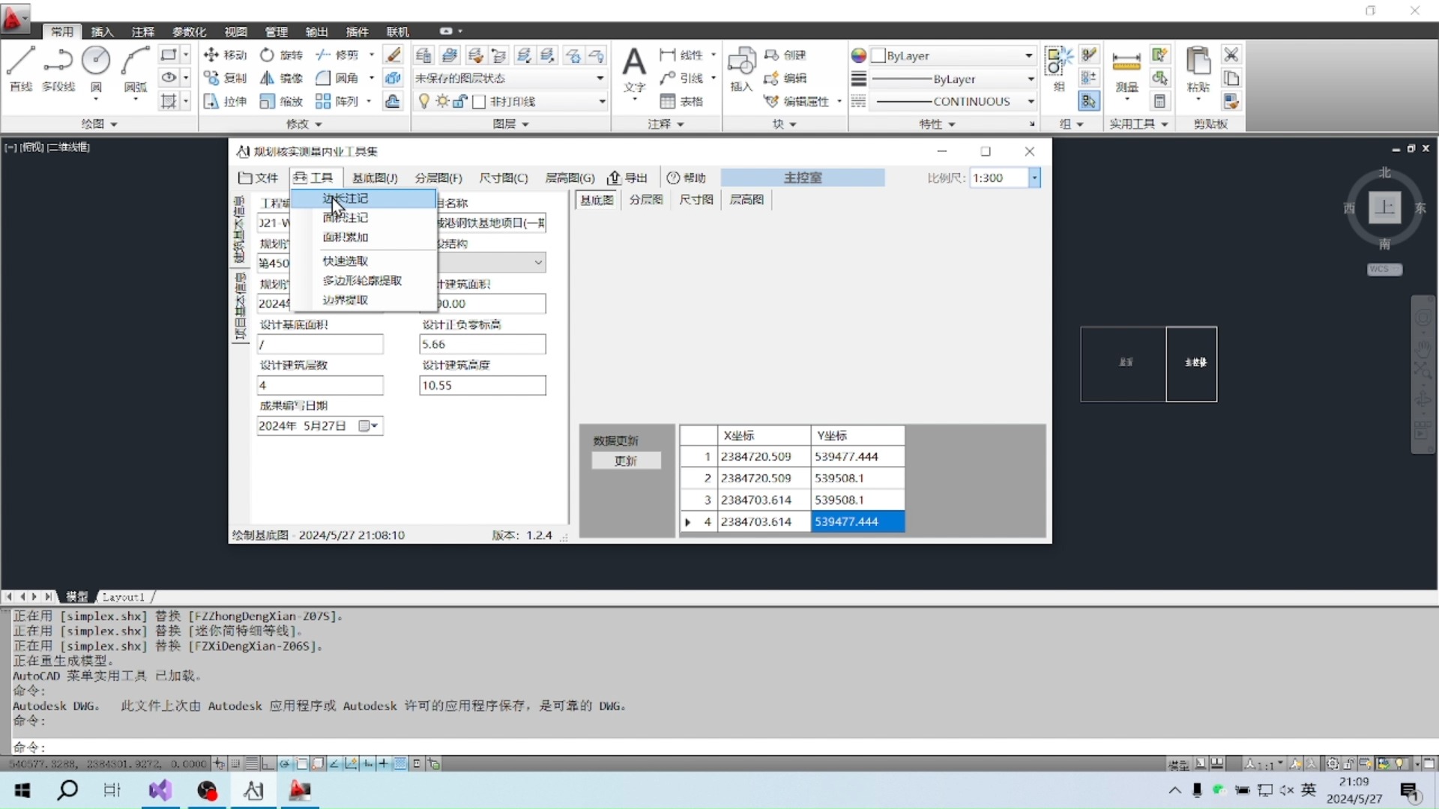This screenshot has width=1439, height=809.
Task: Click the object color wheel swatch
Action: [859, 55]
